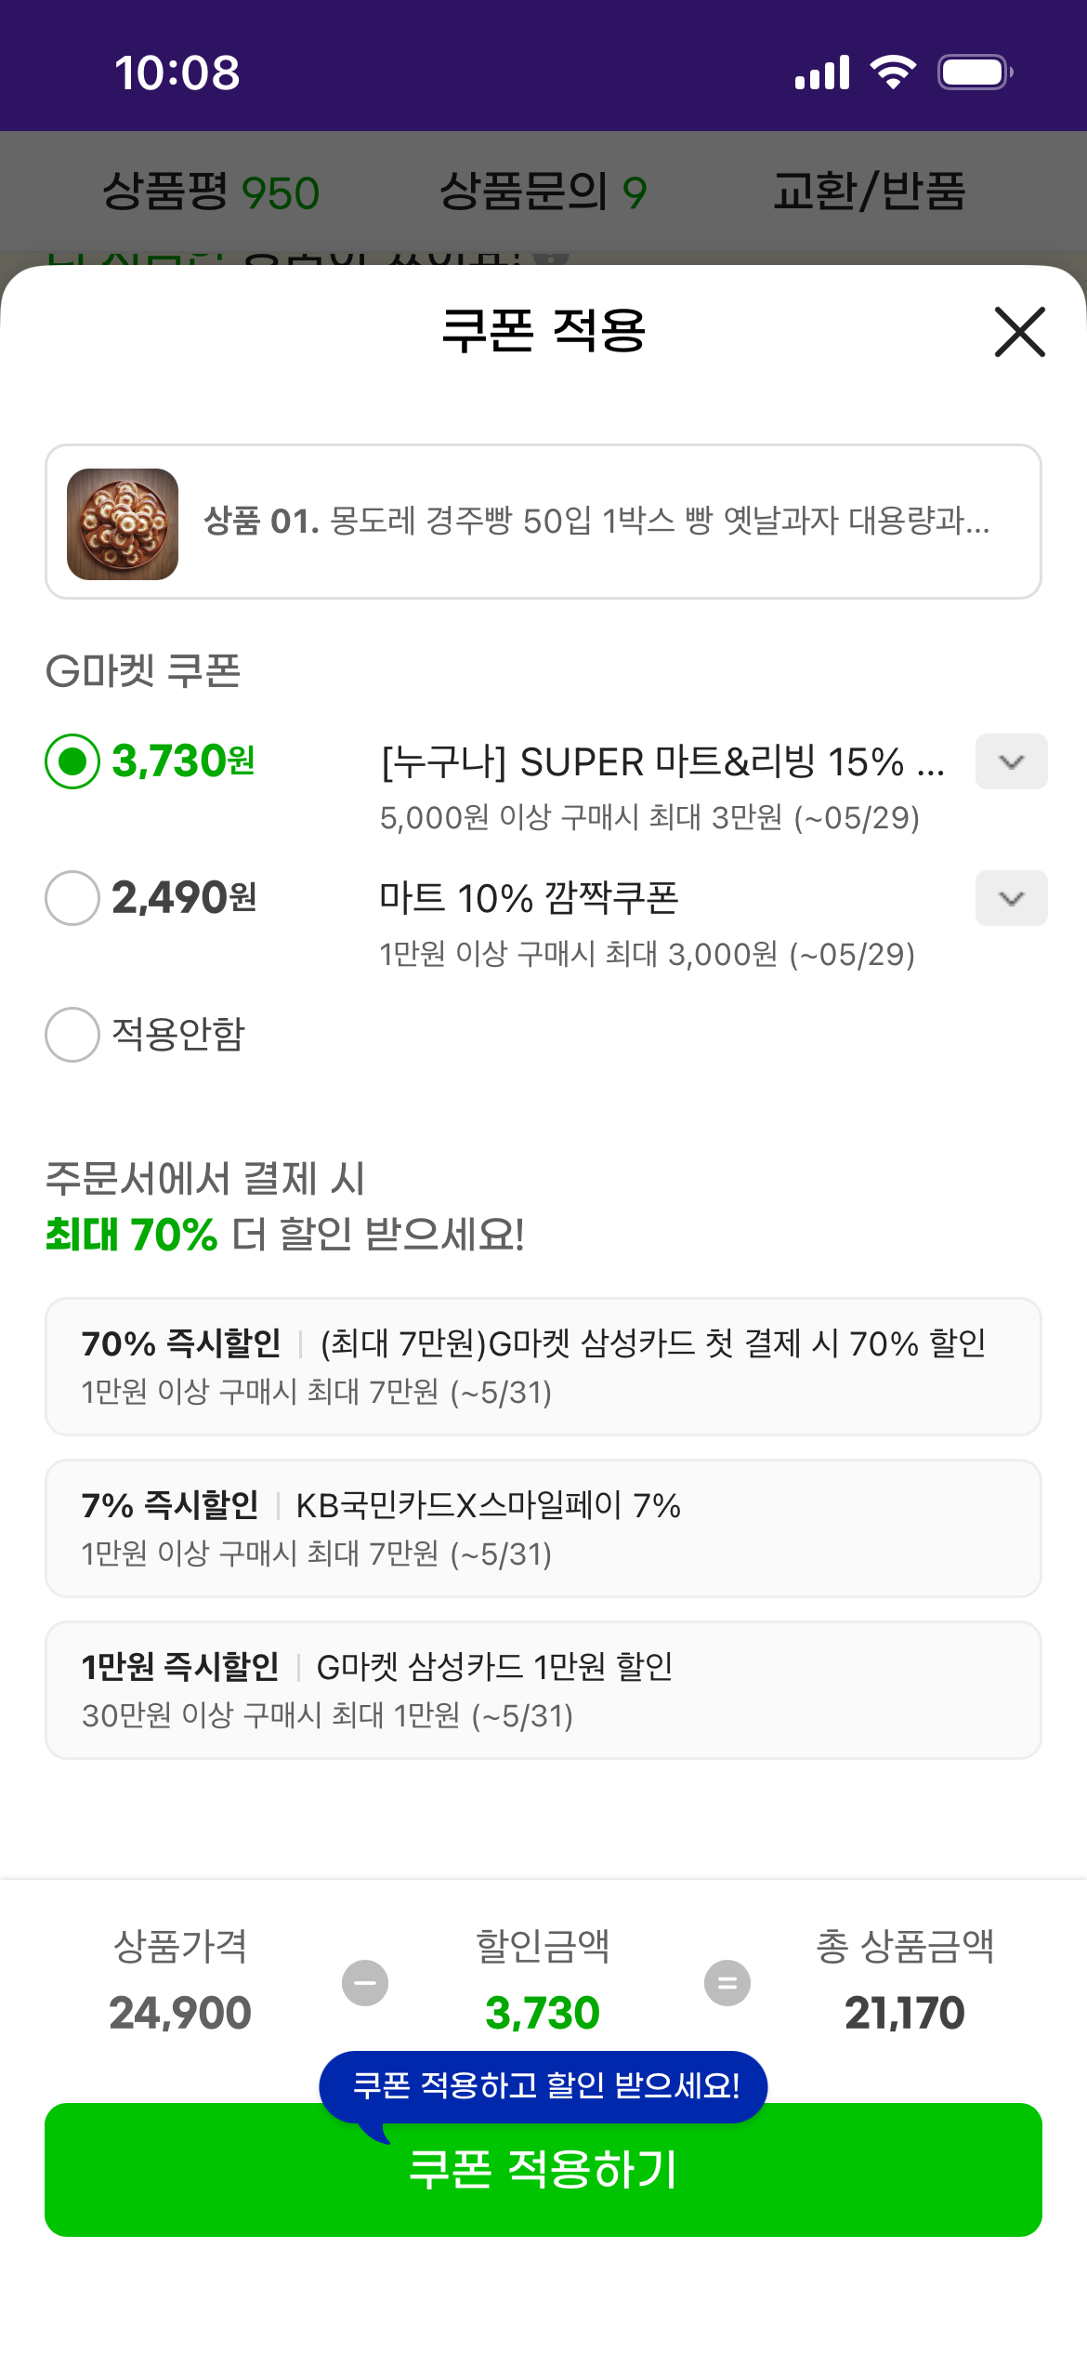This screenshot has width=1087, height=2354.
Task: Expand details of SUPER 마트&리빙 15% coupon
Action: (1011, 761)
